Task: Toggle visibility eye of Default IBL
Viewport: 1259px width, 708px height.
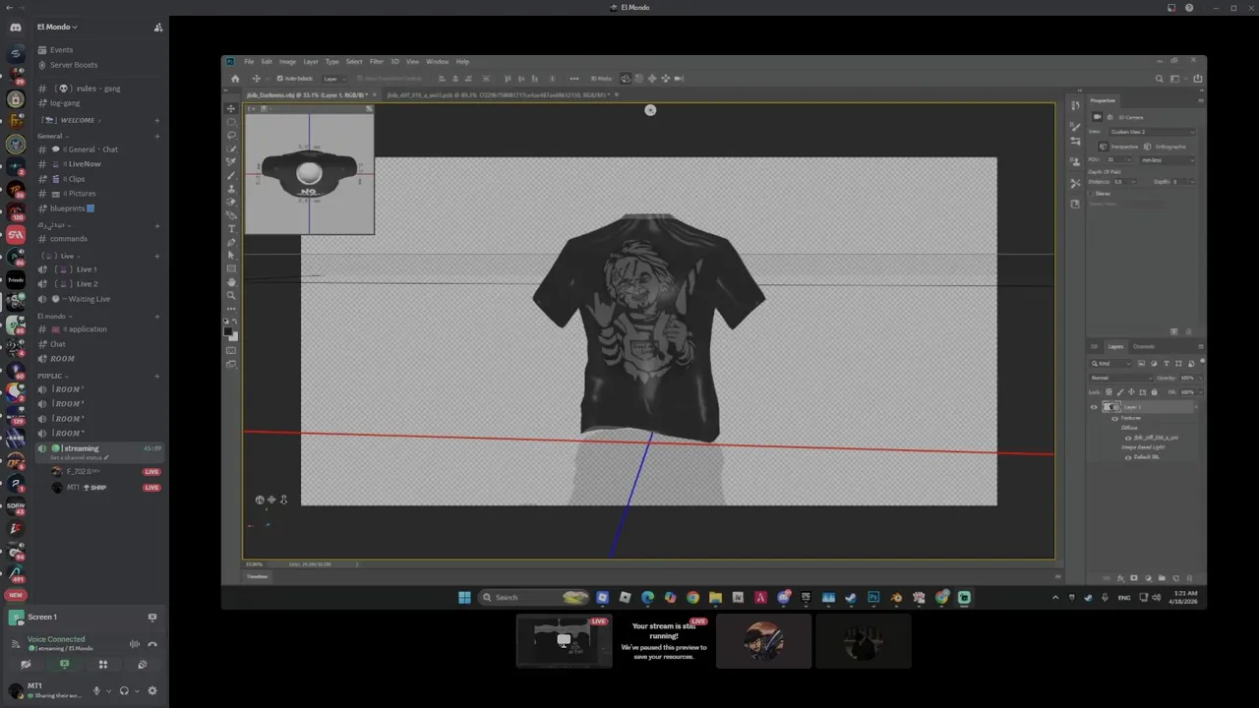Action: pyautogui.click(x=1128, y=457)
